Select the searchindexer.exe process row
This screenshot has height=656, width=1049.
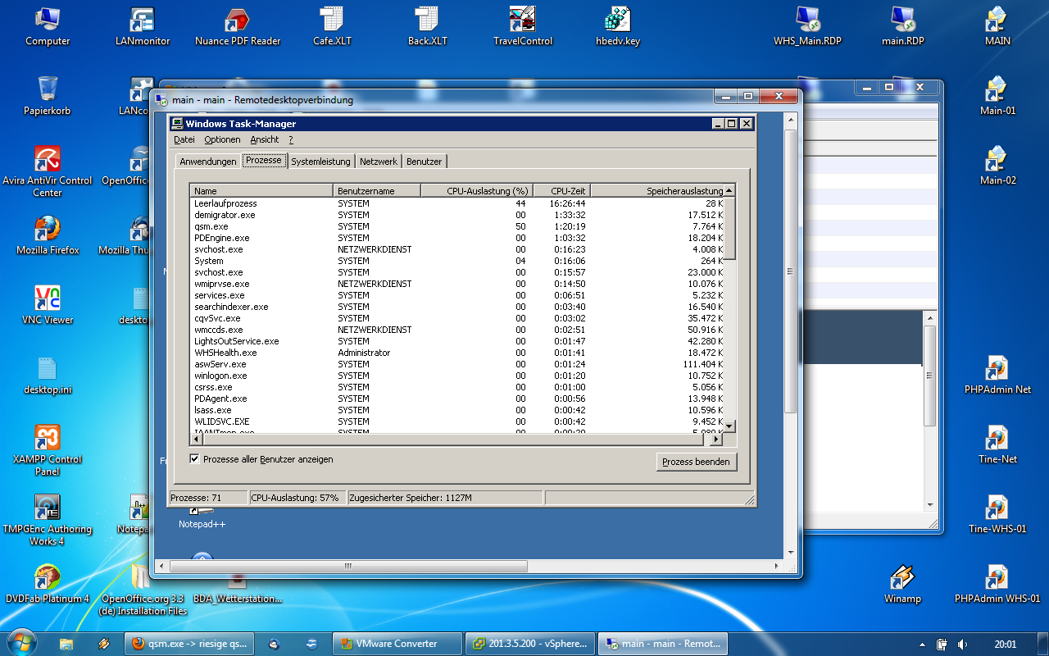click(457, 307)
